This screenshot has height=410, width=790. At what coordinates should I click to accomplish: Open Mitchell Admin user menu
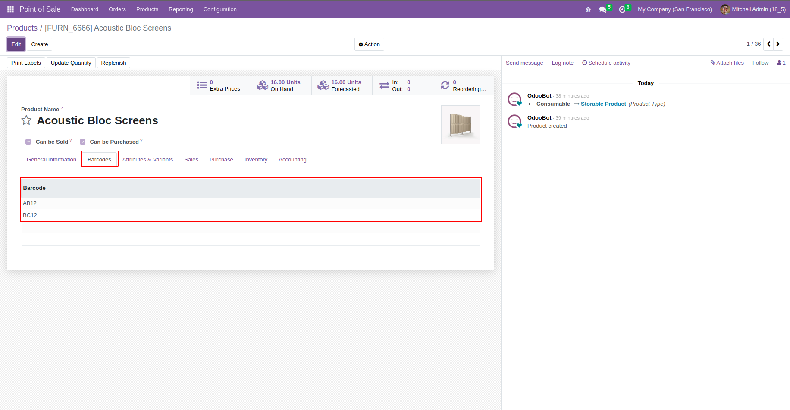[x=753, y=9]
